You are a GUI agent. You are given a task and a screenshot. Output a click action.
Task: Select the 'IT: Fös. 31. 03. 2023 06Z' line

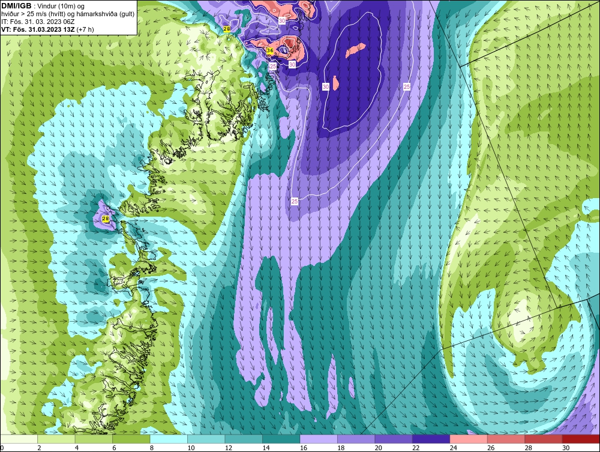click(38, 22)
